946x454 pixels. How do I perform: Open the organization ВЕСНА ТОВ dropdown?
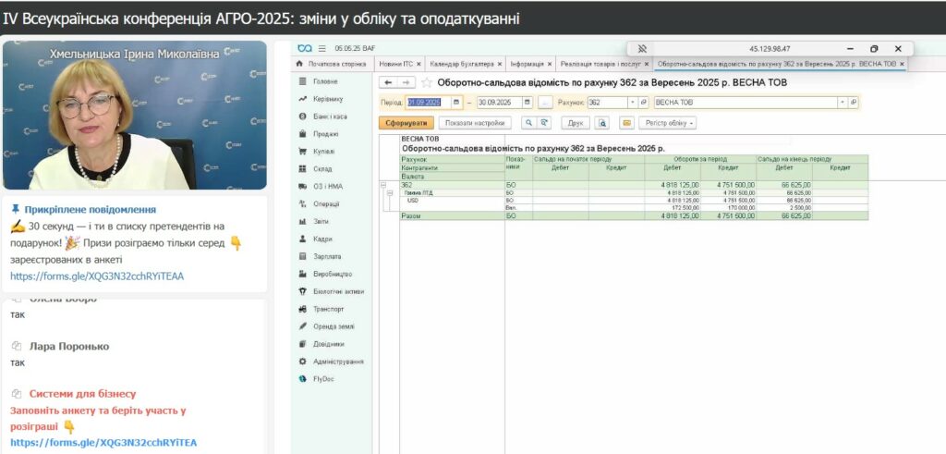point(842,103)
